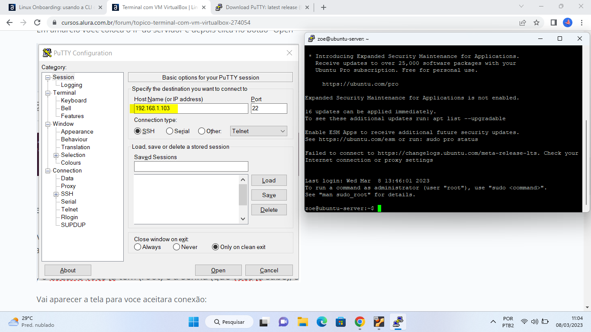Click the sessions list scroll-down arrow
Image resolution: width=591 pixels, height=332 pixels.
pyautogui.click(x=243, y=219)
